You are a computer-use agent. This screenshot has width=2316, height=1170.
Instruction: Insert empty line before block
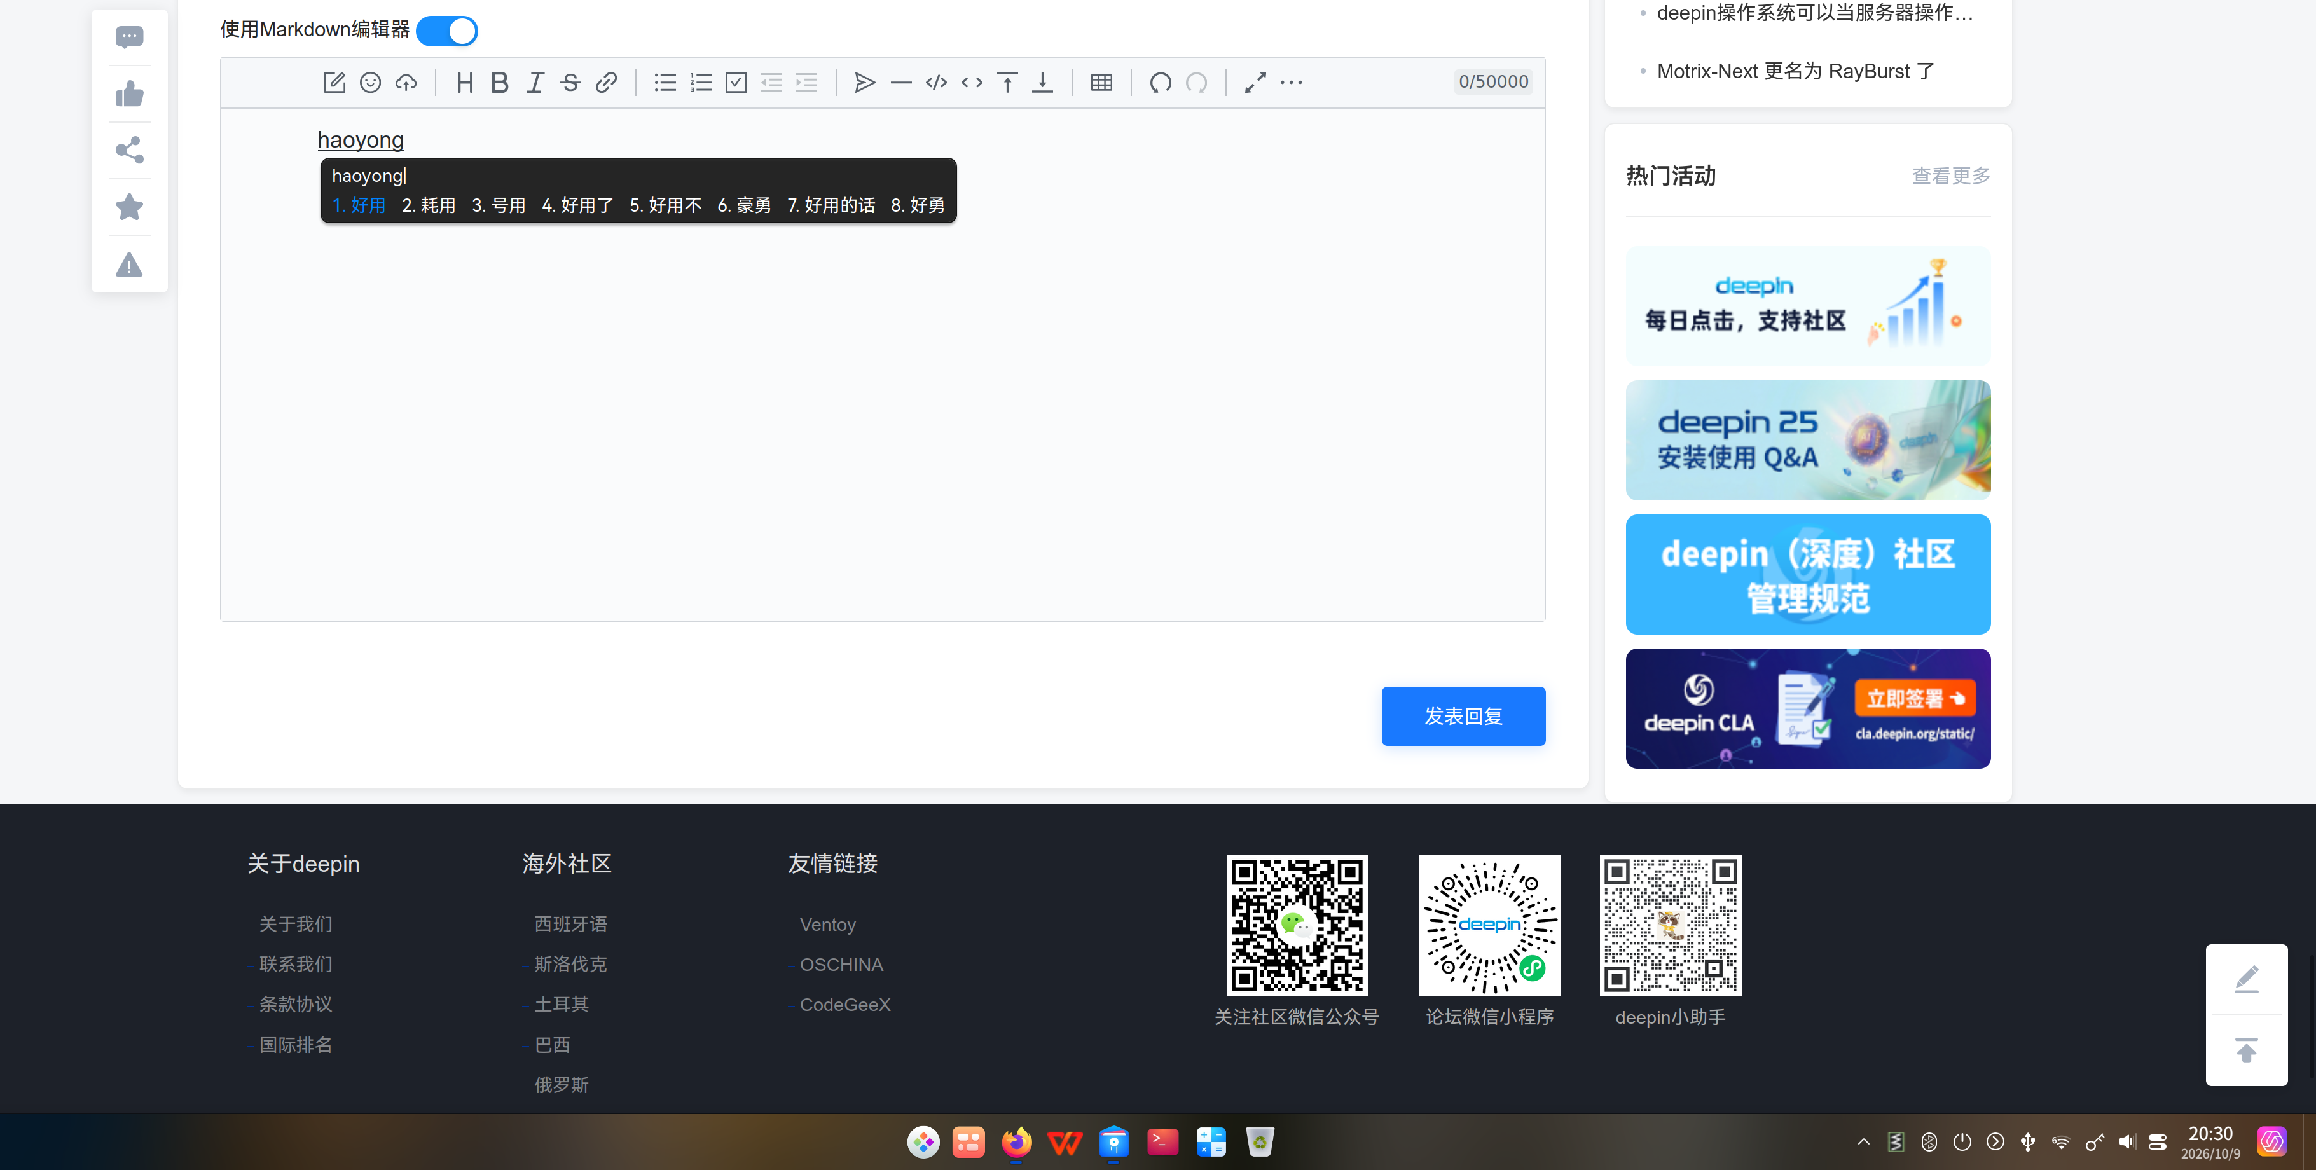point(1007,83)
